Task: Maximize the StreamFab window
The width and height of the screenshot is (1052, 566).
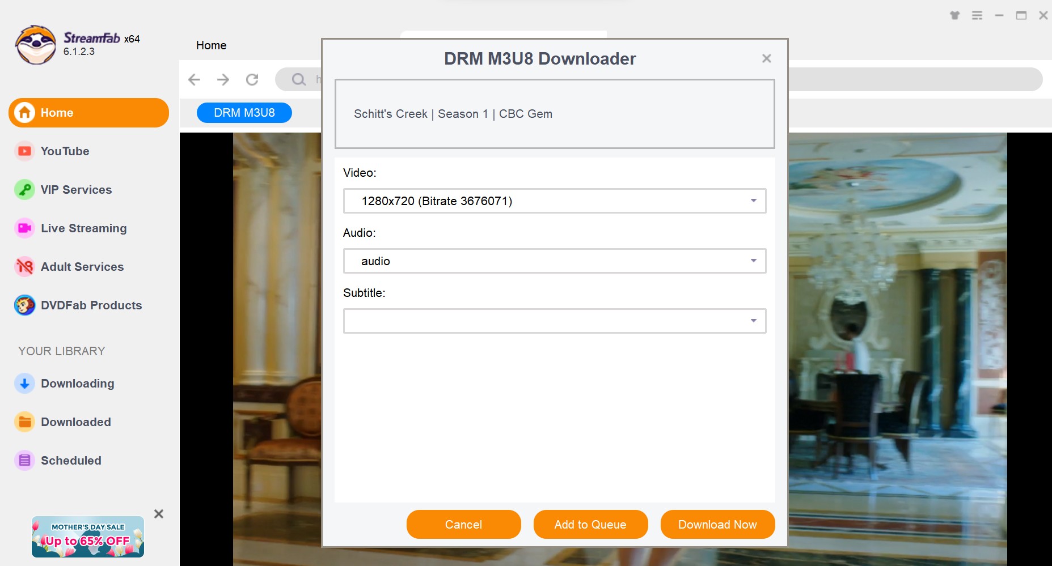Action: pos(1021,15)
